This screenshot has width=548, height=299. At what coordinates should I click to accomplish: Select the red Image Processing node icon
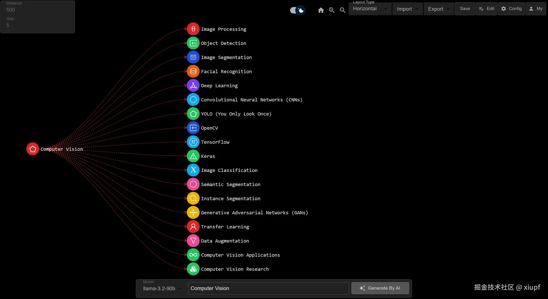tap(193, 29)
